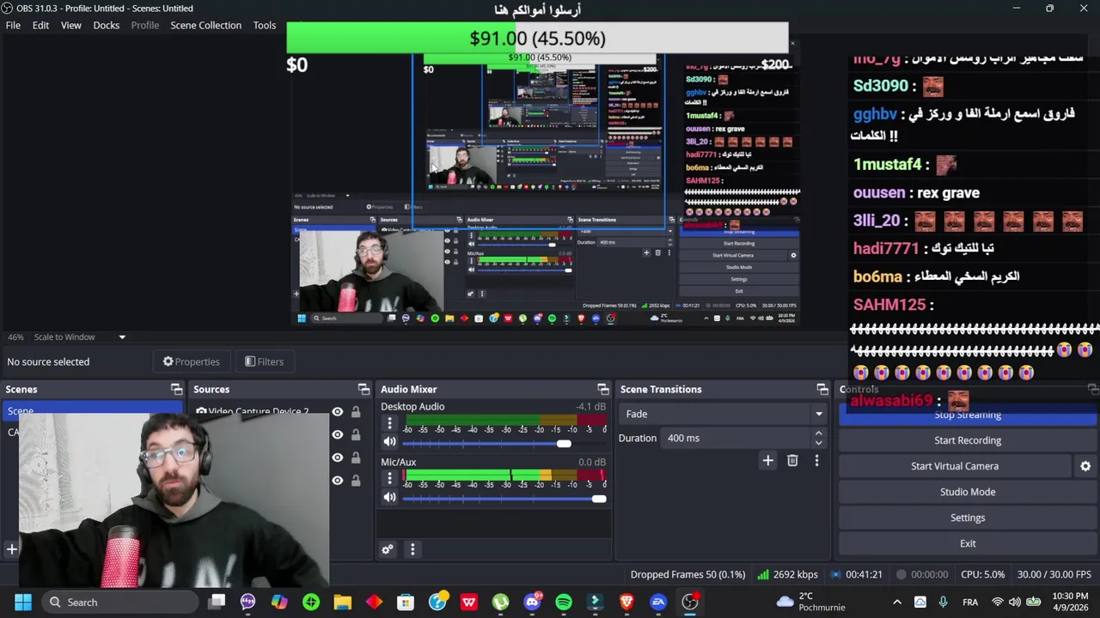Increase transition duration with up arrow
The image size is (1100, 618).
point(818,433)
